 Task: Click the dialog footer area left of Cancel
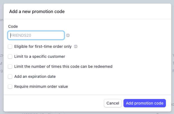(53, 103)
